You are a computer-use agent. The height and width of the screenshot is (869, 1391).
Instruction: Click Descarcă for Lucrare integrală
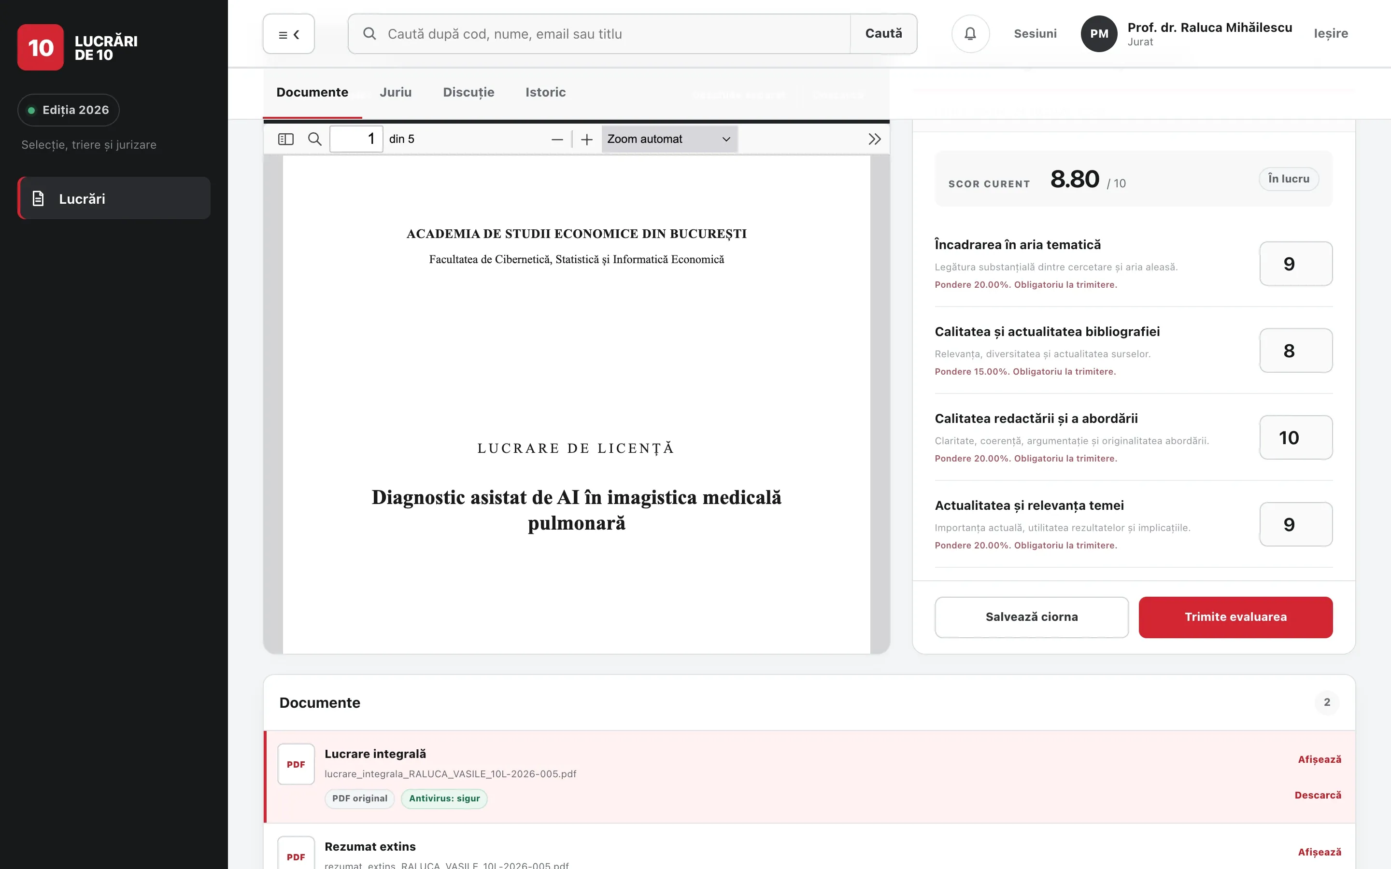click(1318, 795)
